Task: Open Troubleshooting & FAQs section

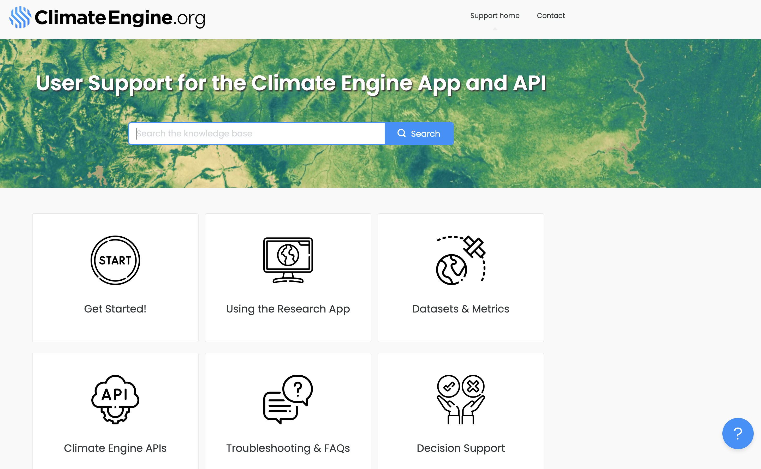Action: coord(288,448)
